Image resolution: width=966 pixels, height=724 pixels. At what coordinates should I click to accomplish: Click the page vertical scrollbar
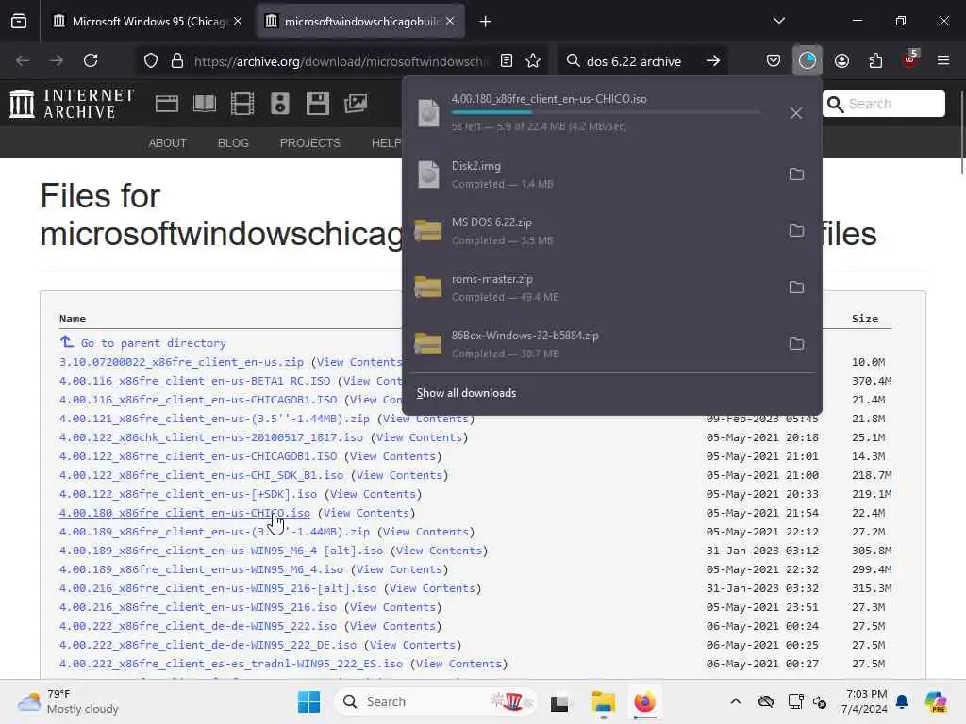(x=961, y=133)
